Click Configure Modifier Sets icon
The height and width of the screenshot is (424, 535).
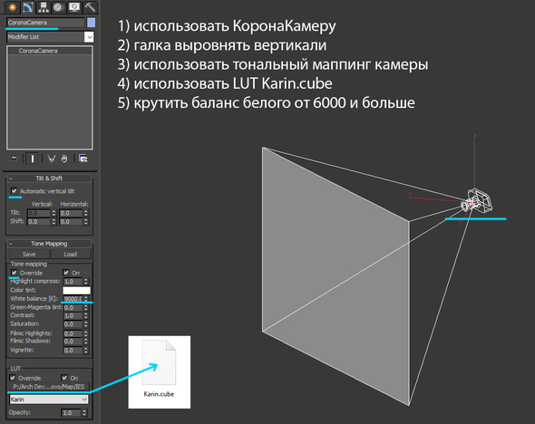(83, 159)
